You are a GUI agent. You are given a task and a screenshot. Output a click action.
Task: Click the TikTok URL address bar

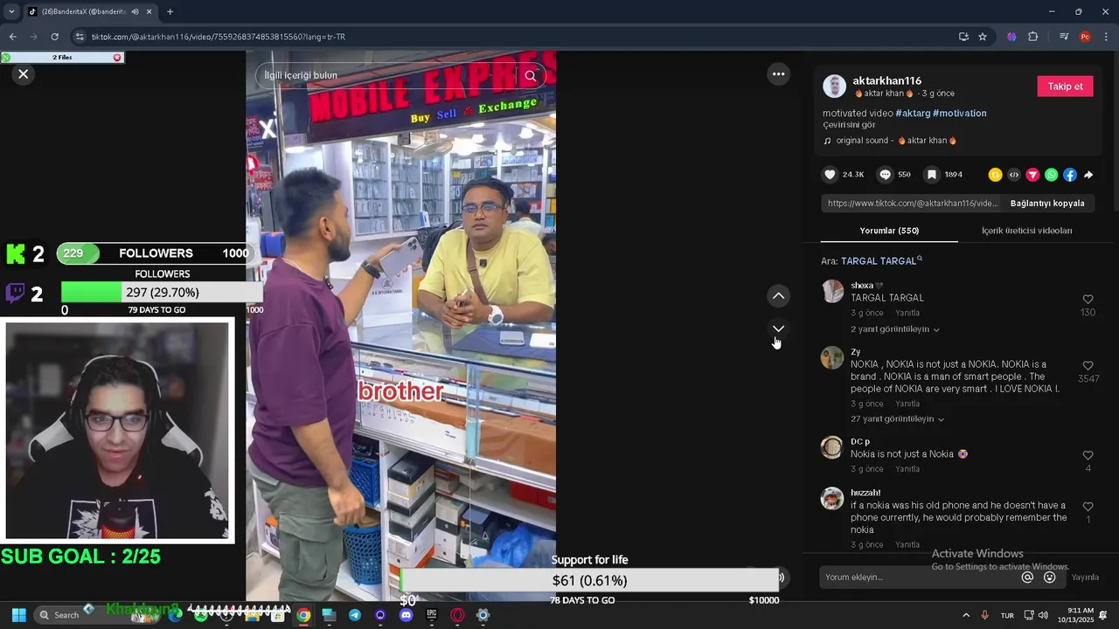point(516,37)
